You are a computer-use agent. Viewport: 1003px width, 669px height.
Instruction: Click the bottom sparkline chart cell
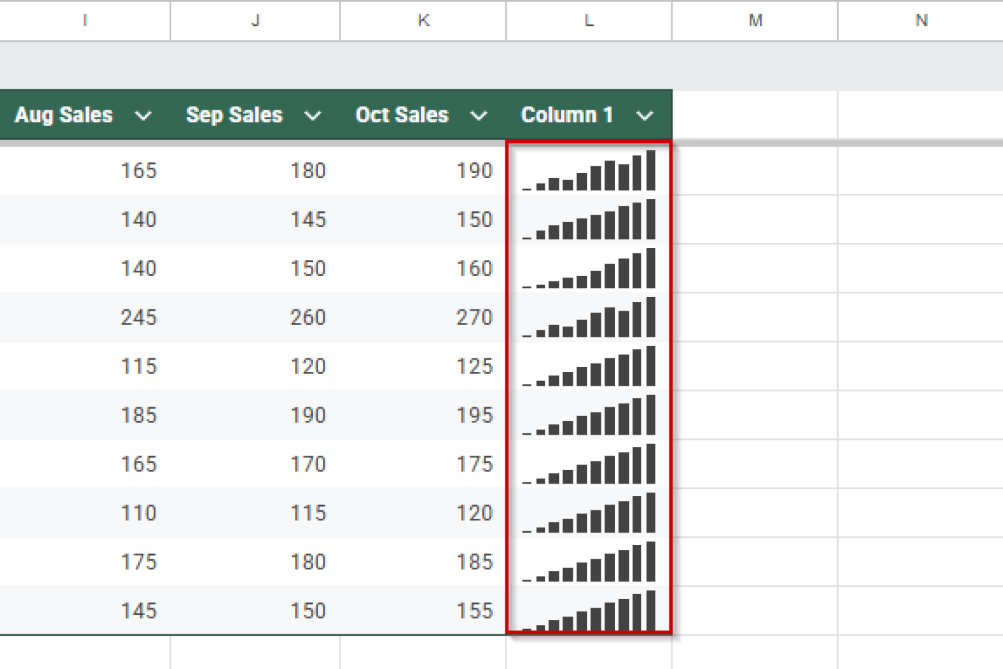(x=588, y=611)
